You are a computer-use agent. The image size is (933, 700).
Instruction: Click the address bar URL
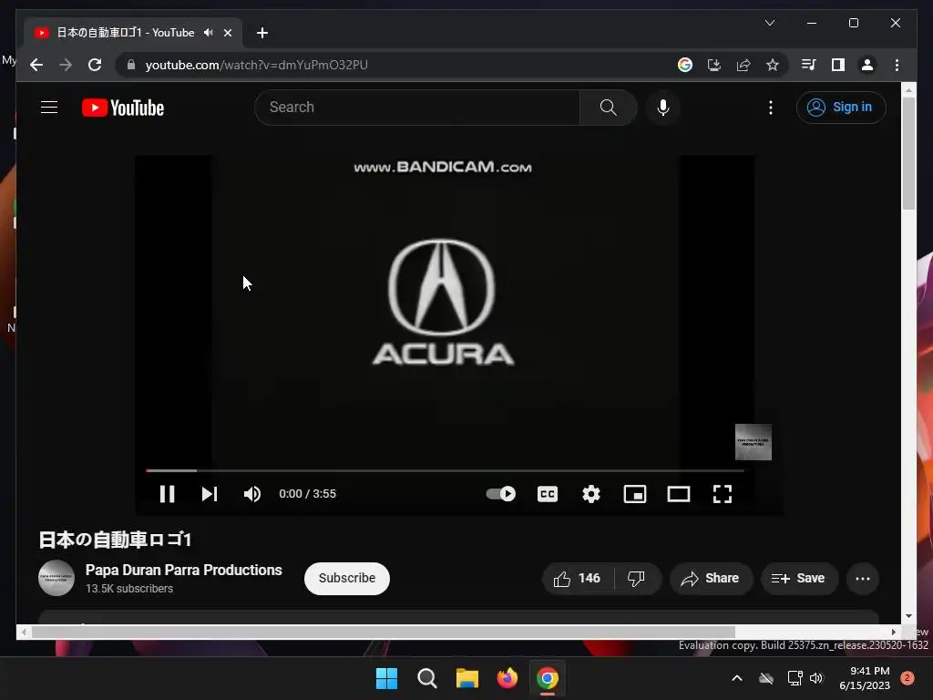(x=256, y=65)
